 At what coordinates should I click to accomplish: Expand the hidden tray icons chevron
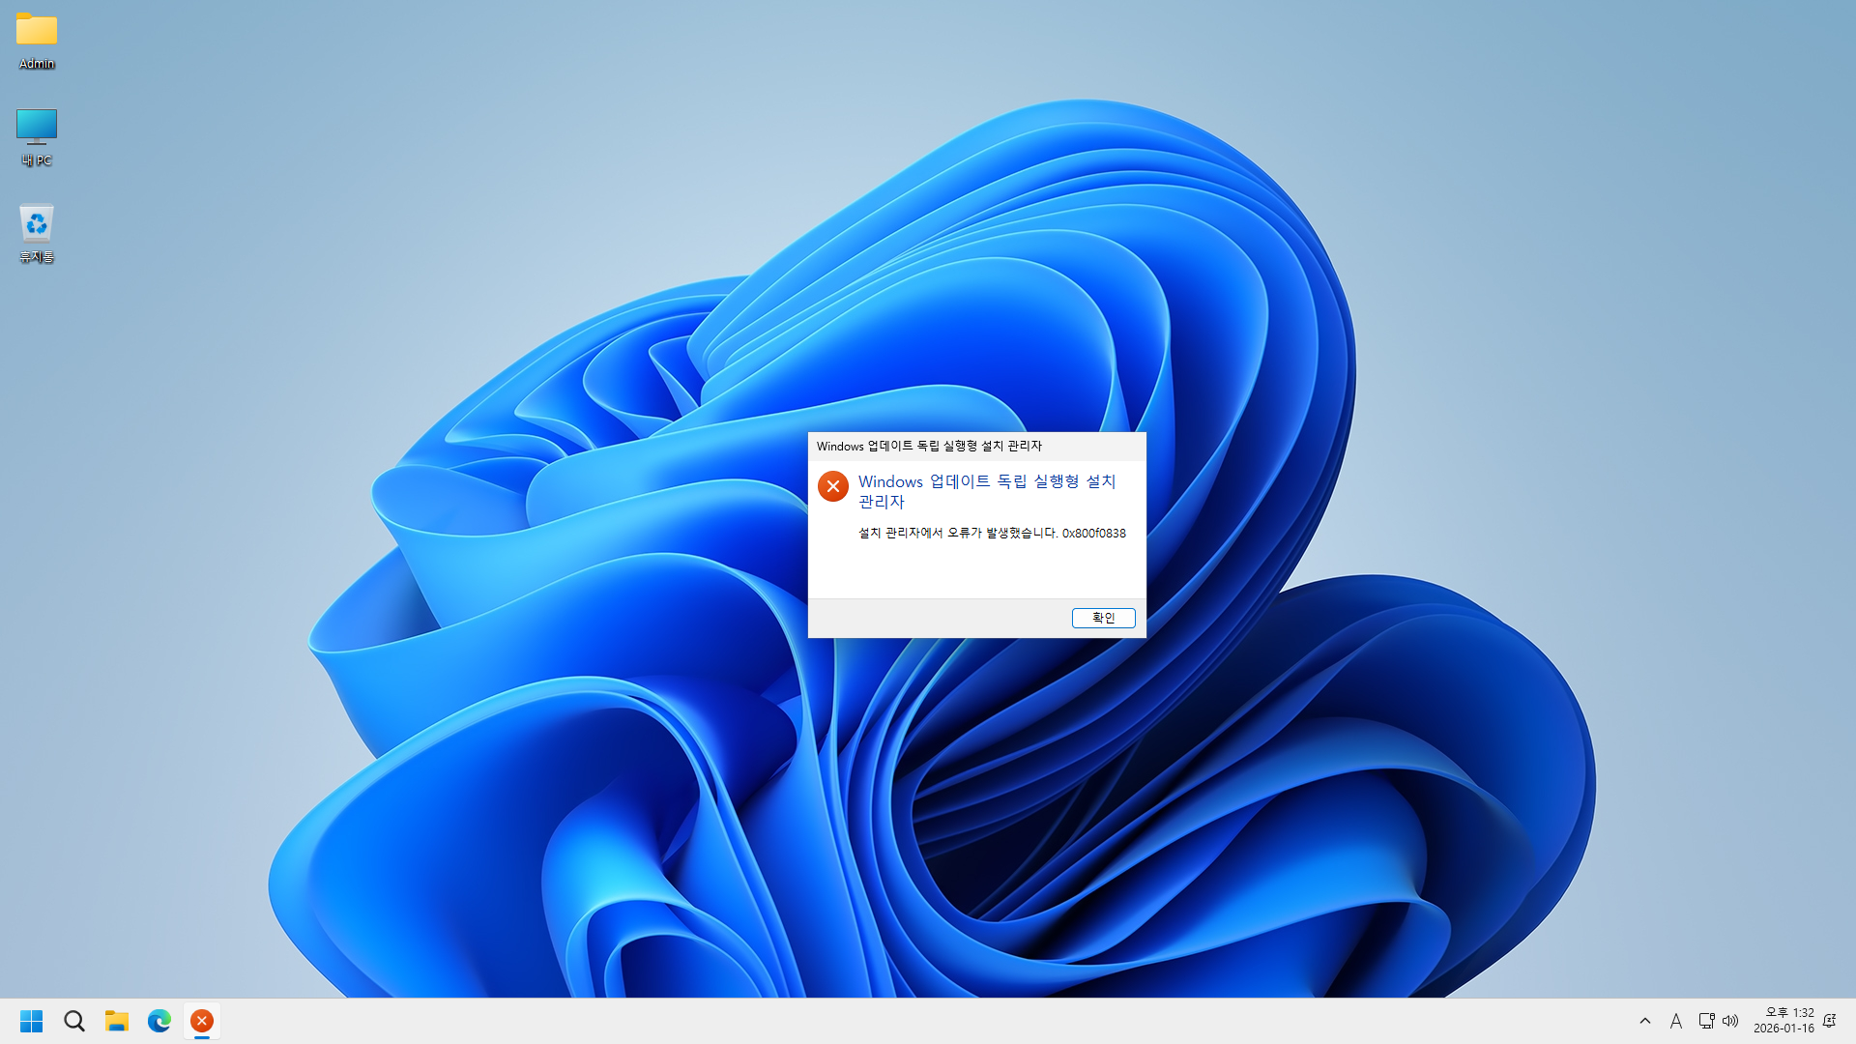1645,1021
